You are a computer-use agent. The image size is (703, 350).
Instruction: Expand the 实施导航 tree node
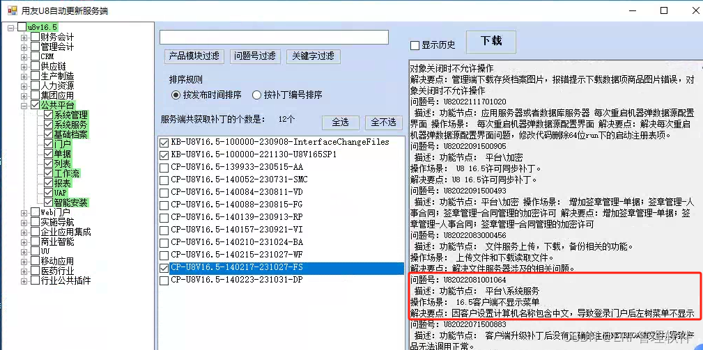pyautogui.click(x=24, y=222)
